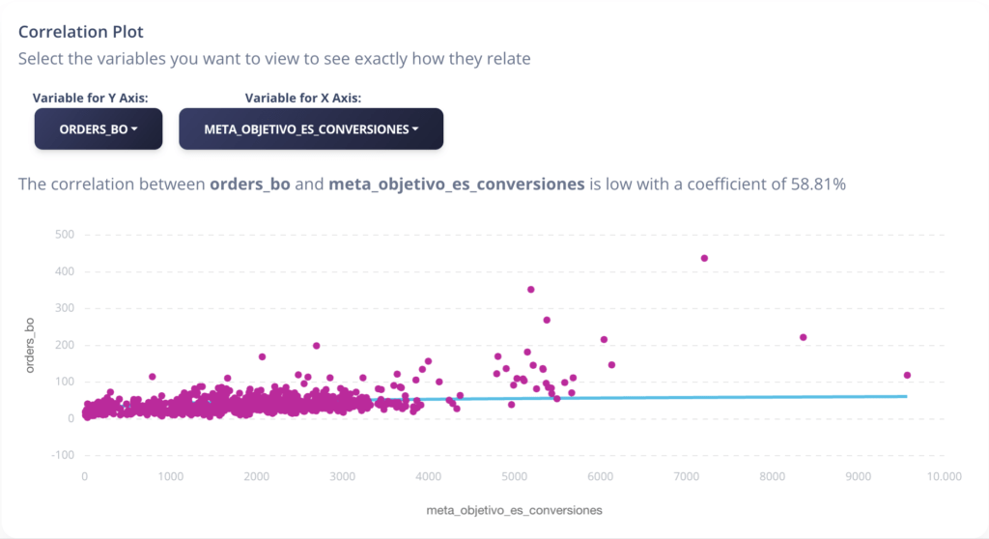
Task: Click the orders_bo Y axis title
Action: coord(30,345)
